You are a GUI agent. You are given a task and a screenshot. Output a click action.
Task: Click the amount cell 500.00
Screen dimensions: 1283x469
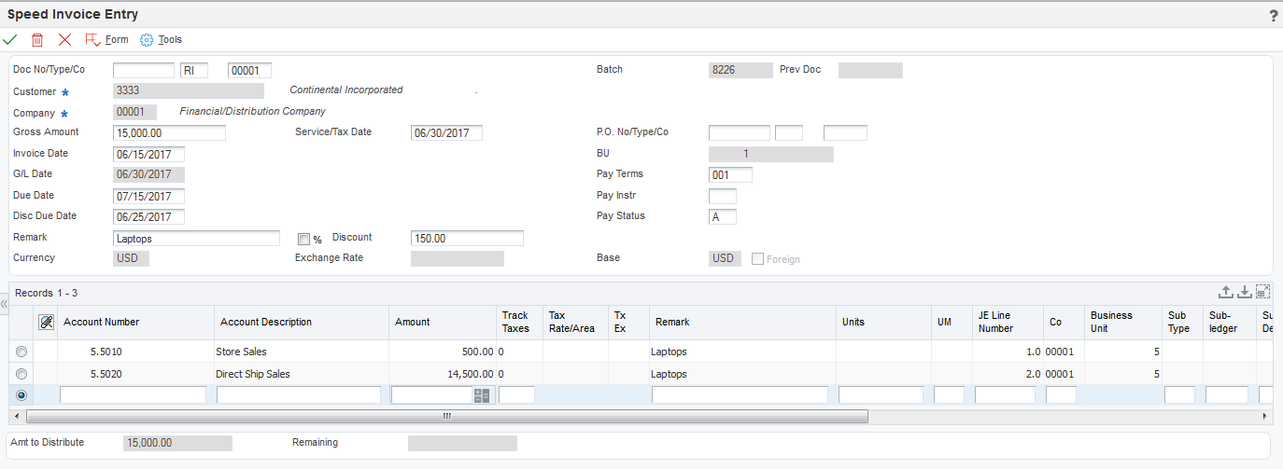pyautogui.click(x=443, y=352)
